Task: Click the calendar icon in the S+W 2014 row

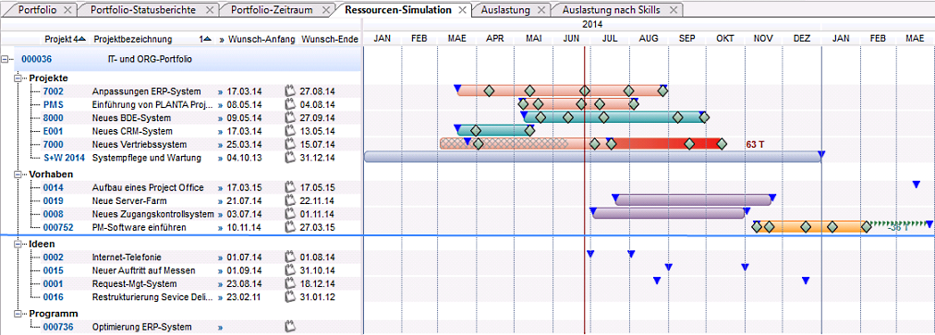Action: [290, 158]
